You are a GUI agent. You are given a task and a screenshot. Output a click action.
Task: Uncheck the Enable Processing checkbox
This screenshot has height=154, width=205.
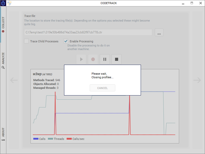coord(66,41)
